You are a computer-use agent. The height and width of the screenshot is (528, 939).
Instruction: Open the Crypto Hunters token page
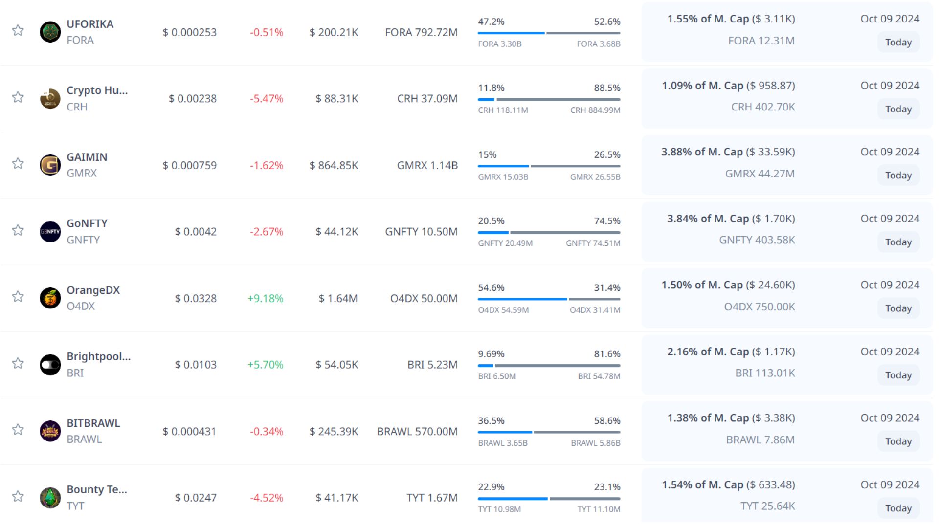[x=97, y=90]
